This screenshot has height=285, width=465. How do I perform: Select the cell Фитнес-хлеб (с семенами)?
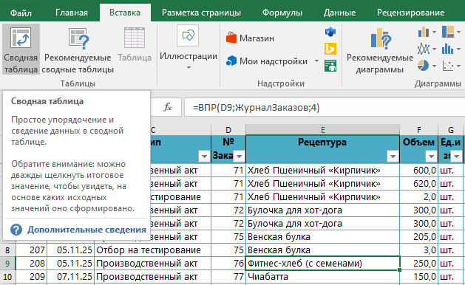tap(322, 264)
